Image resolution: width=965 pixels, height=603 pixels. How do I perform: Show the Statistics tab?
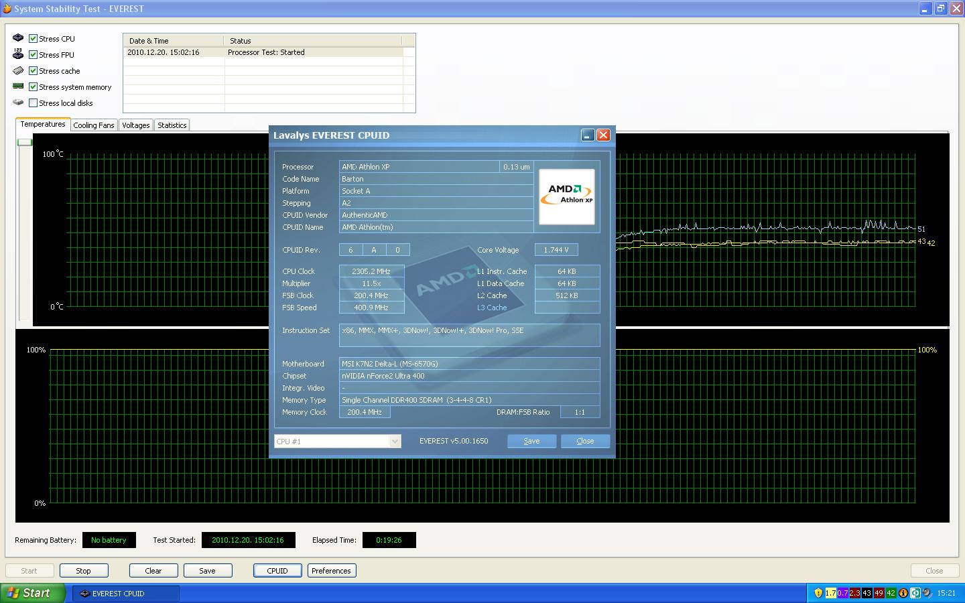point(172,125)
